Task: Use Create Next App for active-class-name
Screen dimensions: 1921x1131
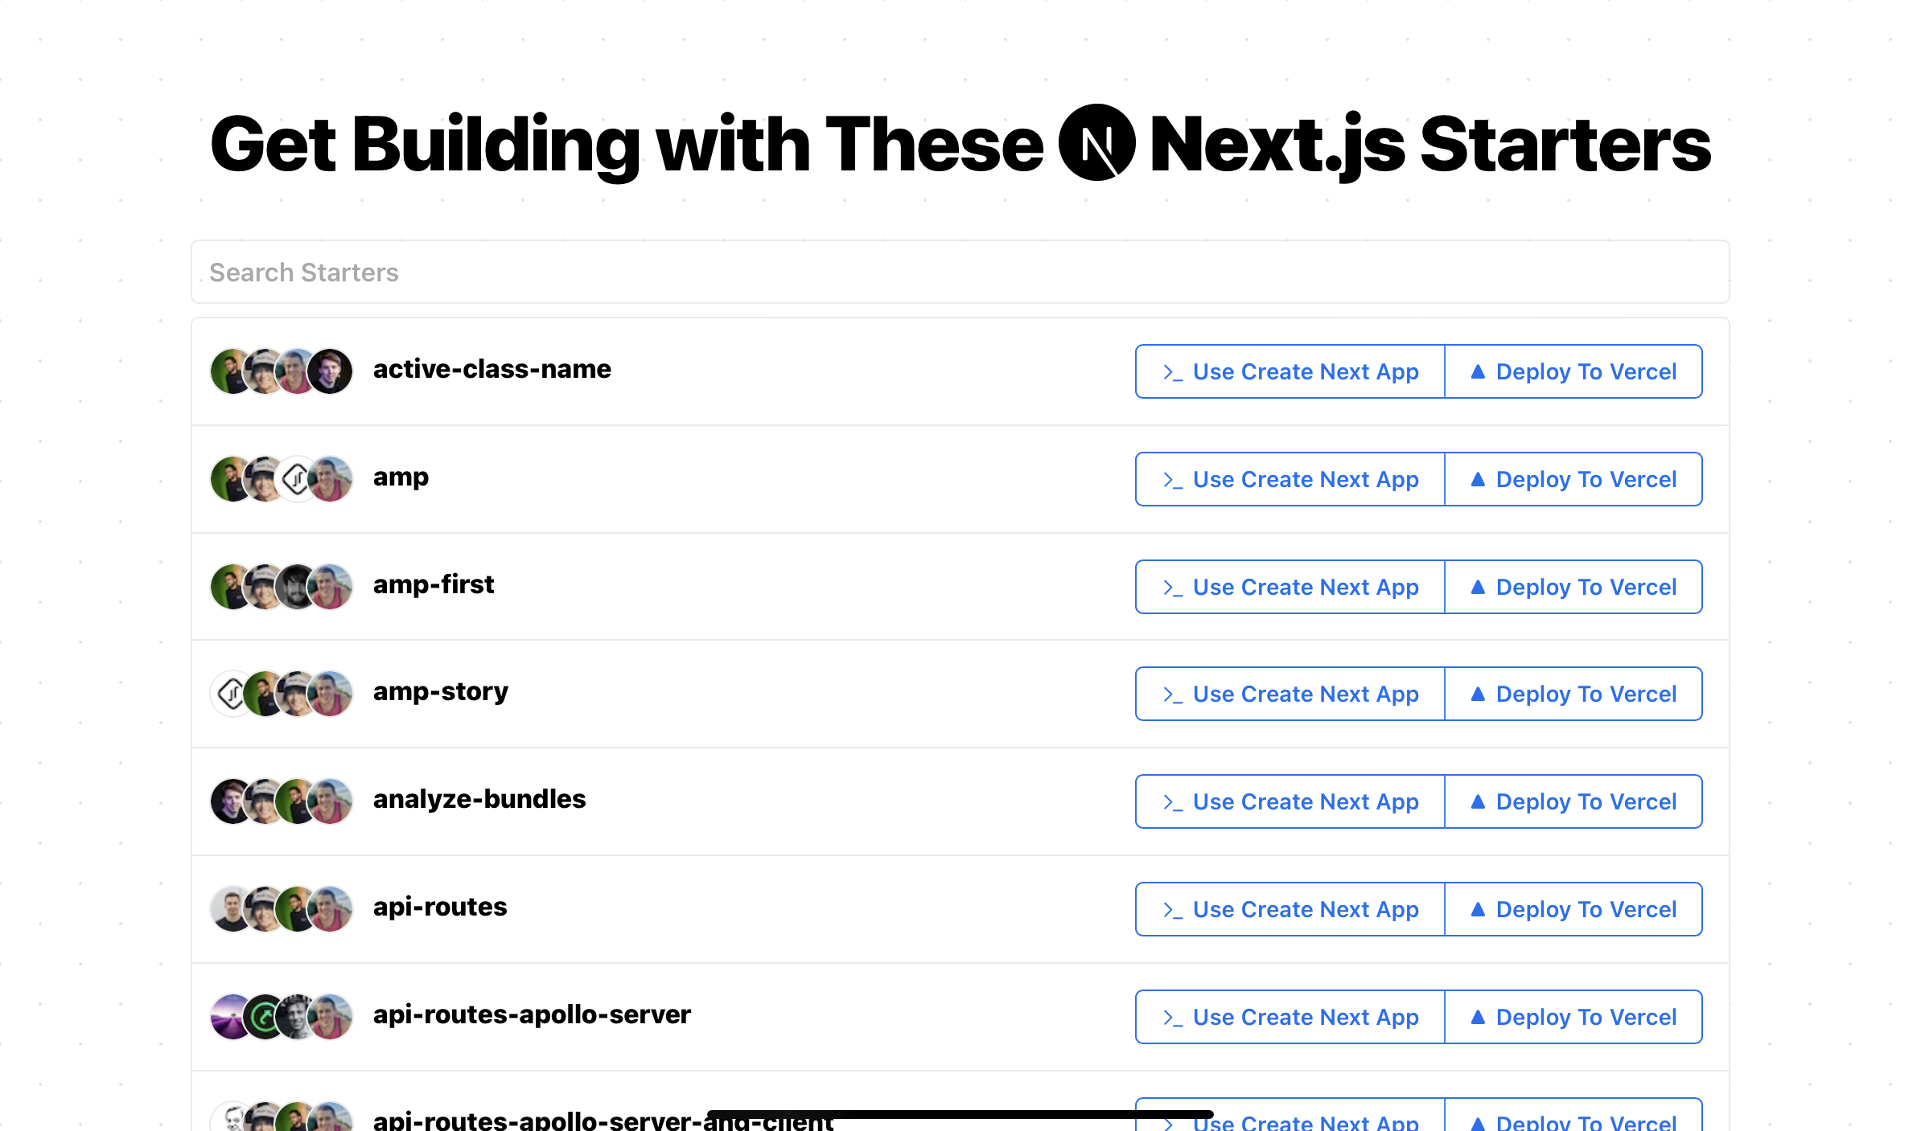Action: pyautogui.click(x=1290, y=371)
